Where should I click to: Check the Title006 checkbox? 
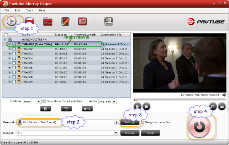click(x=14, y=67)
